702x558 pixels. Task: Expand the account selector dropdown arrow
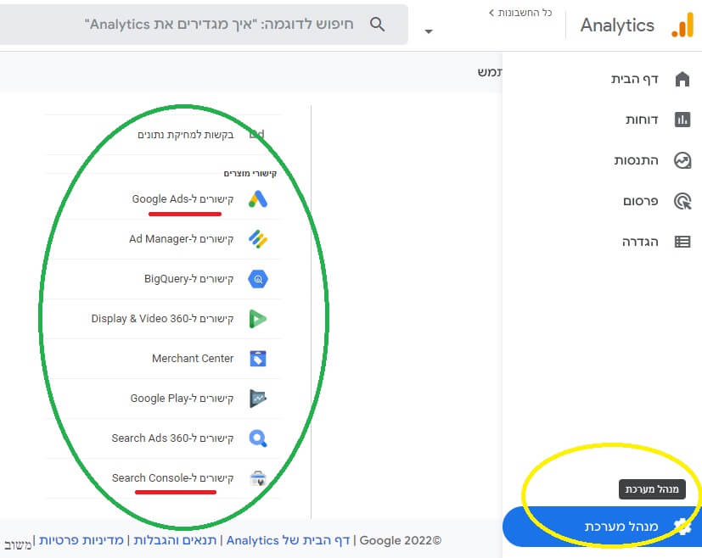429,31
